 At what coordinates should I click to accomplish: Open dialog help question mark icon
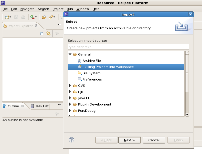click(x=71, y=140)
